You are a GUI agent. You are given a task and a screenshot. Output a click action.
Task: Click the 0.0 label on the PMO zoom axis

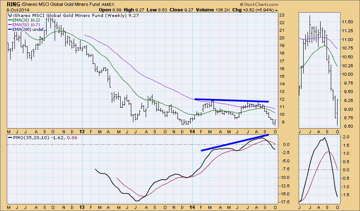[x=346, y=170]
